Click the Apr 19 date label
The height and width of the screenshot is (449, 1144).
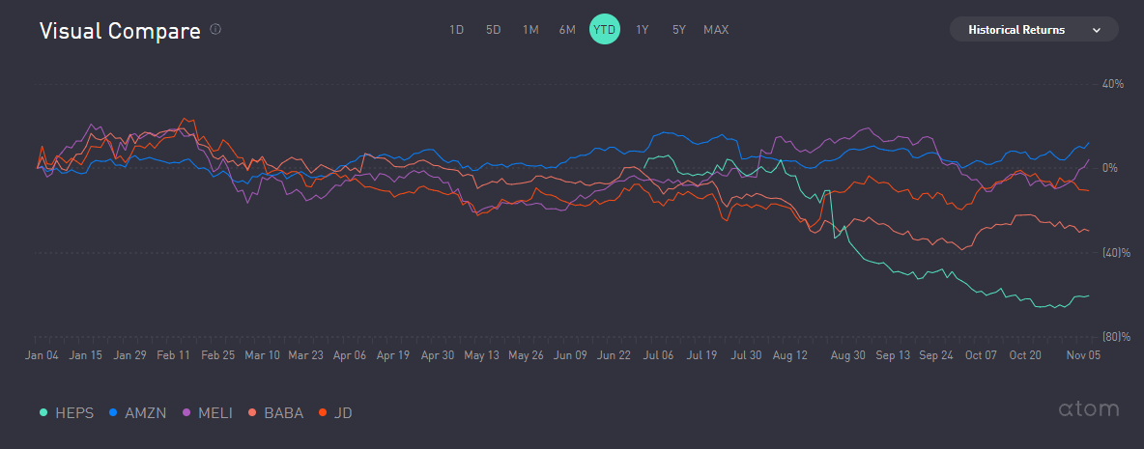[393, 355]
